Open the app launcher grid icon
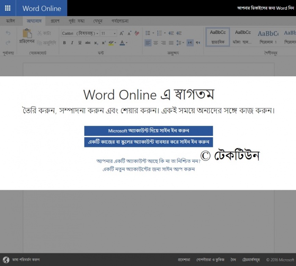 click(x=8, y=8)
